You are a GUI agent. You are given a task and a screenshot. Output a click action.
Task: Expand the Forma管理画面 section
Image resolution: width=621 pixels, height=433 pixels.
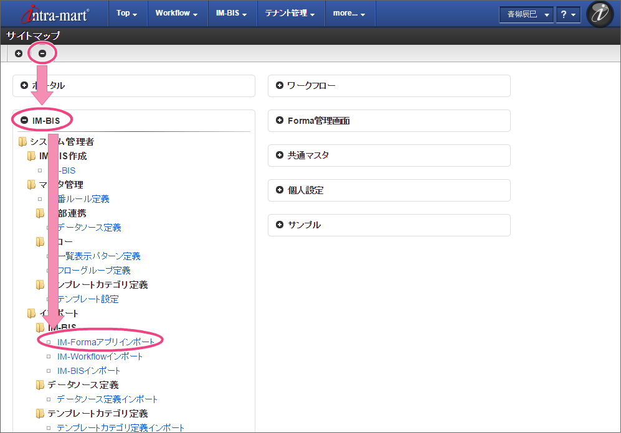tap(280, 121)
